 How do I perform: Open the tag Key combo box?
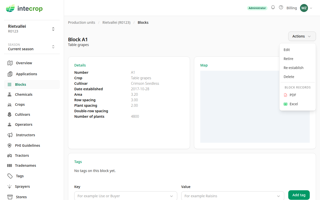(126, 196)
